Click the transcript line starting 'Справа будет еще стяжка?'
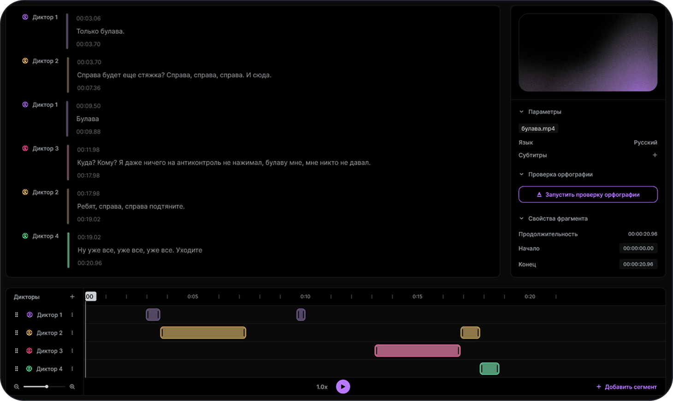This screenshot has height=401, width=673. click(x=174, y=75)
